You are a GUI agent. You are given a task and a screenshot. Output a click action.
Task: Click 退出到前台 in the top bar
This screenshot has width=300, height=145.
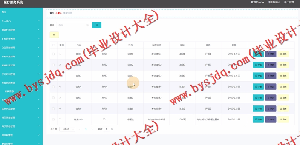click(274, 2)
